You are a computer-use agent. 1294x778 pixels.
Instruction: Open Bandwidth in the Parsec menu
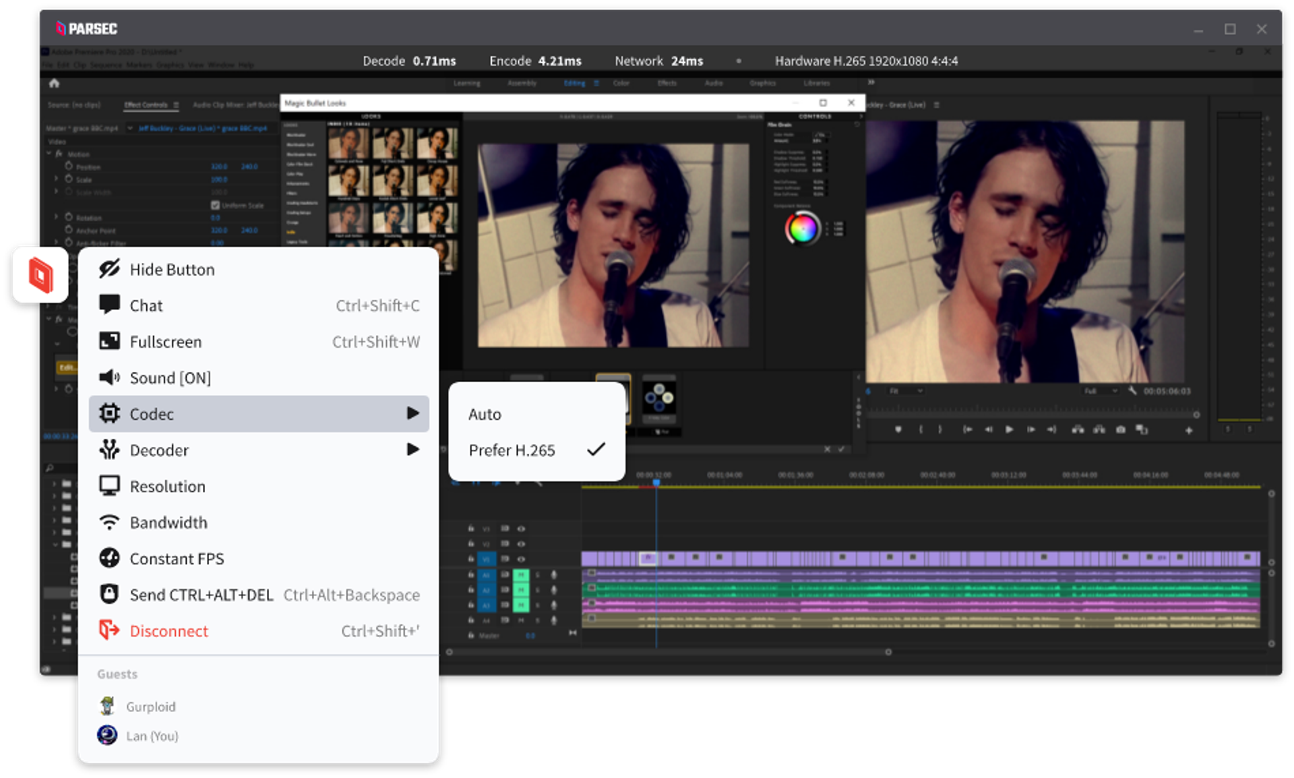(259, 522)
